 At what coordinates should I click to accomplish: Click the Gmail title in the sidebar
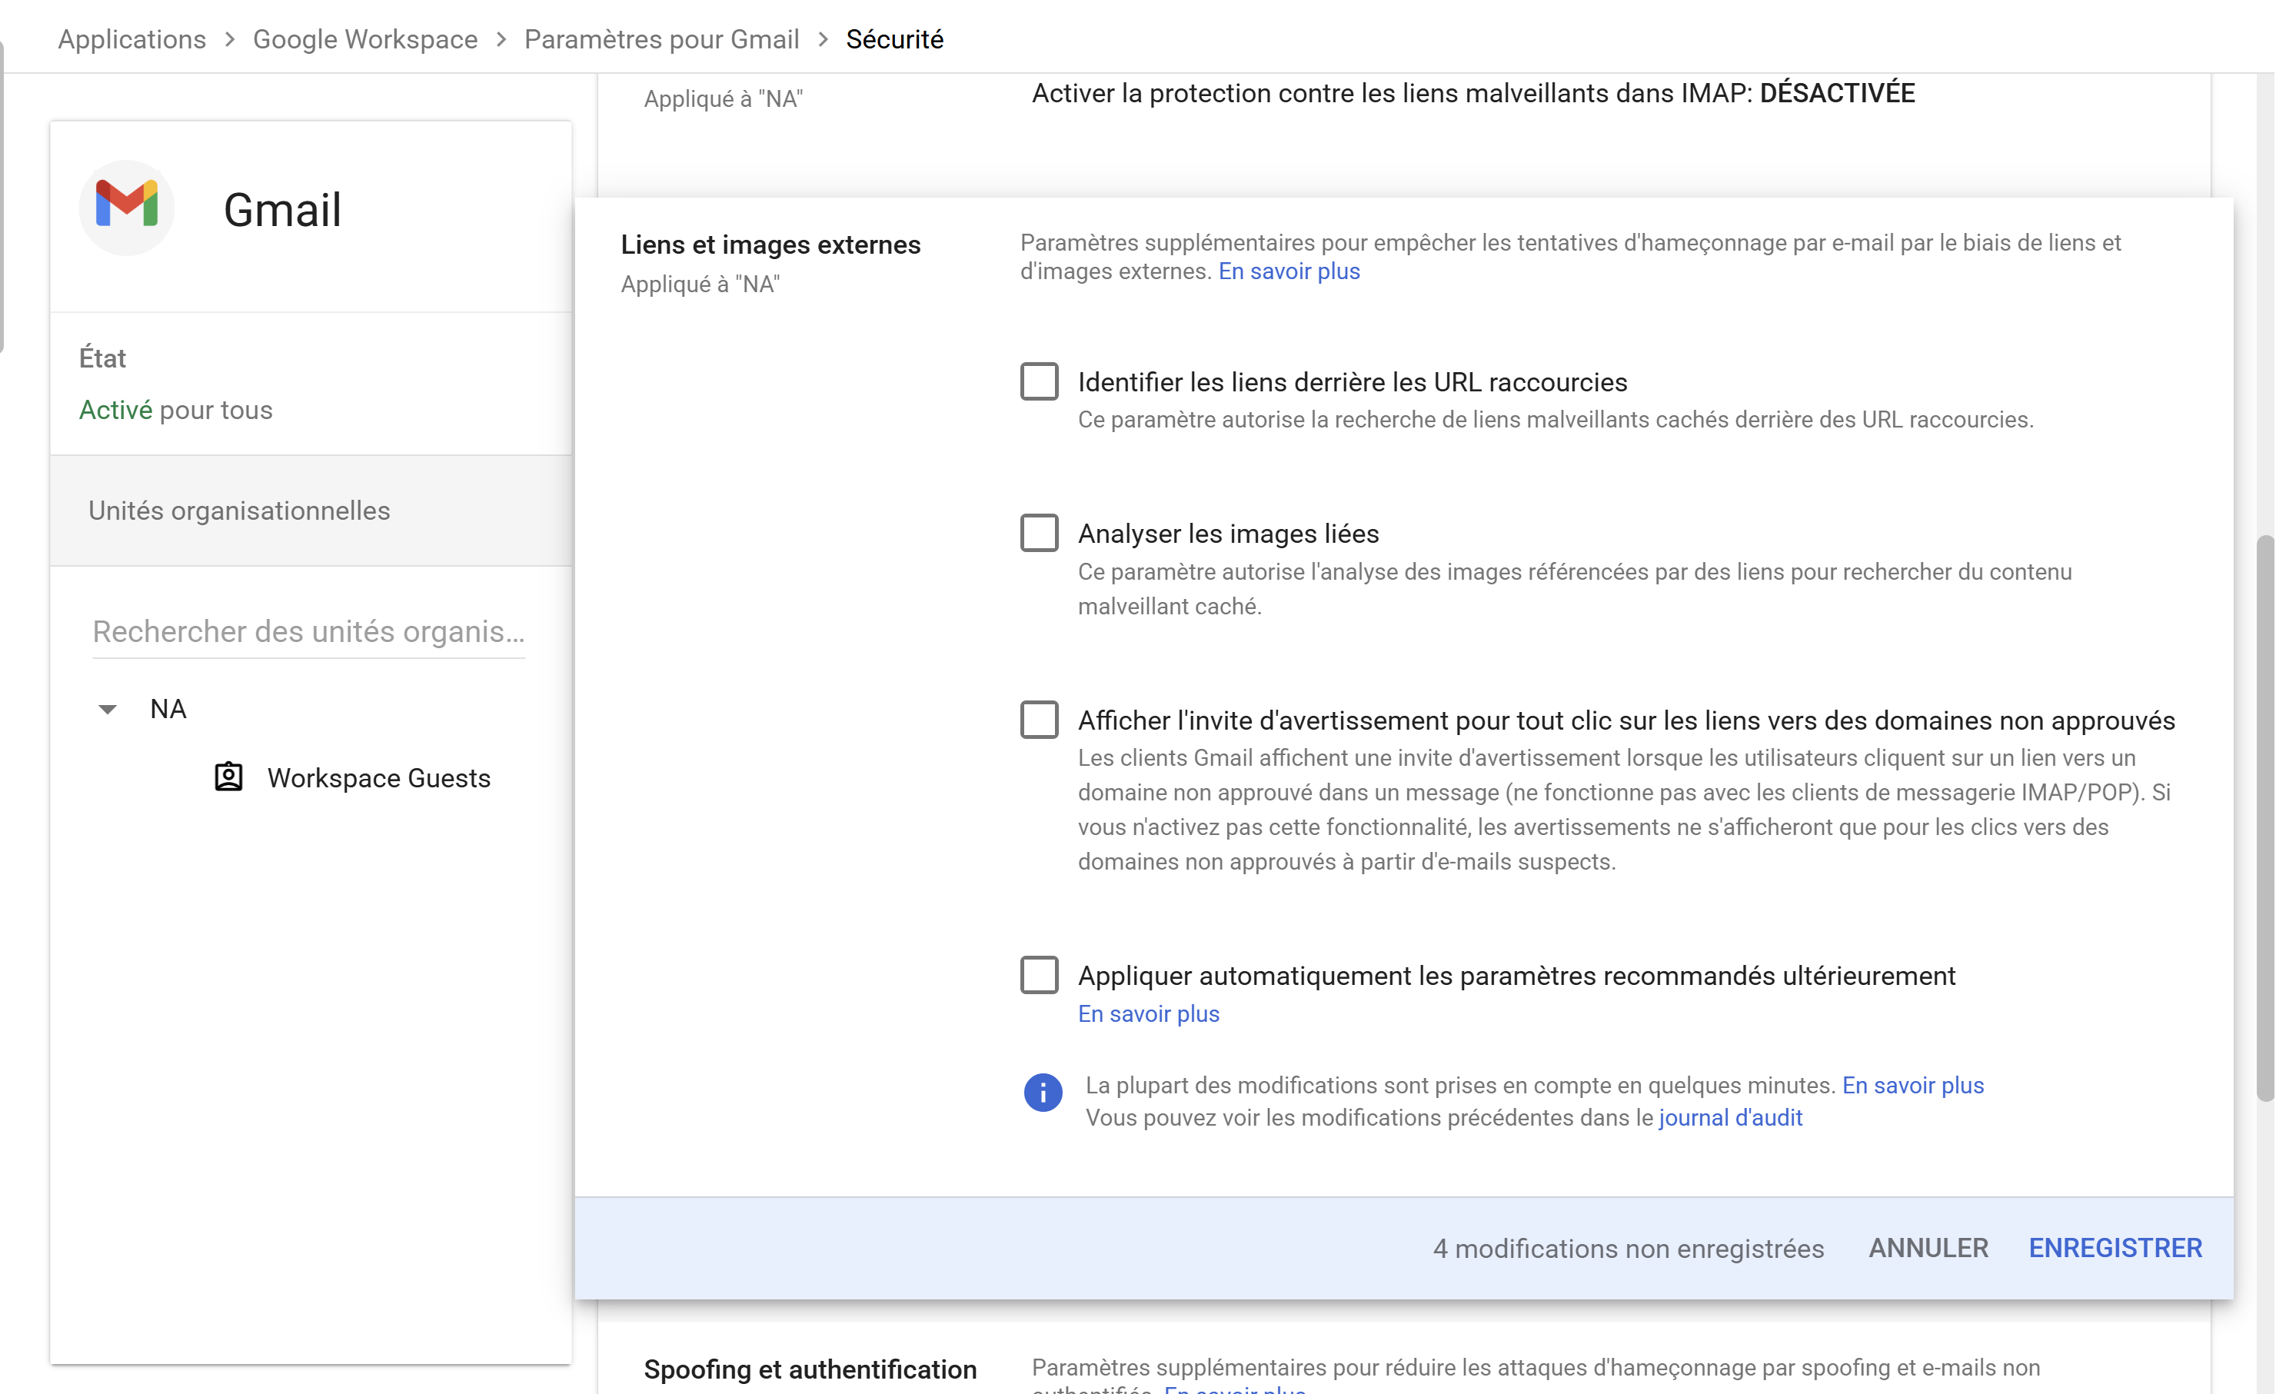pos(281,210)
